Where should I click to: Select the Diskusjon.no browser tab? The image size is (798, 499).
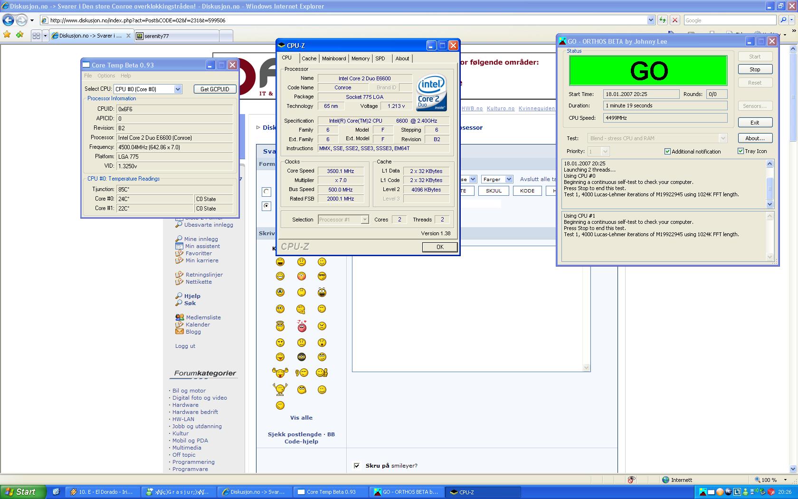pyautogui.click(x=91, y=36)
